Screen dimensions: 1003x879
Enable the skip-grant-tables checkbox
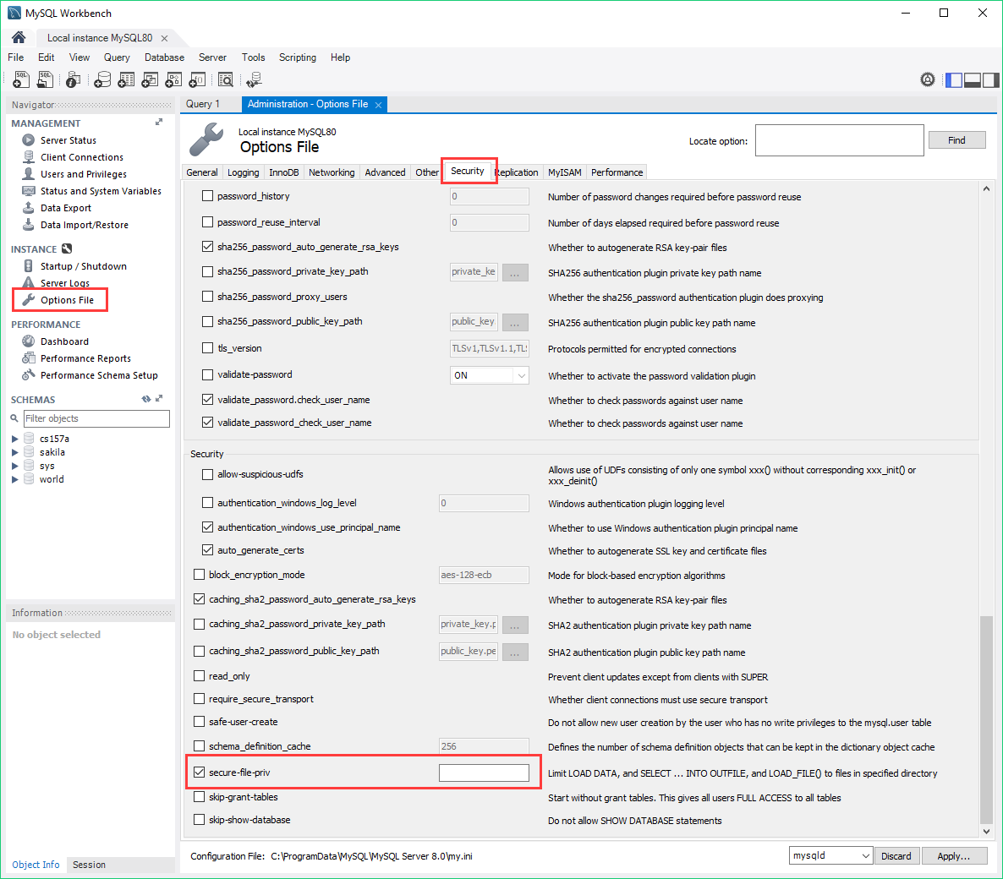(200, 796)
